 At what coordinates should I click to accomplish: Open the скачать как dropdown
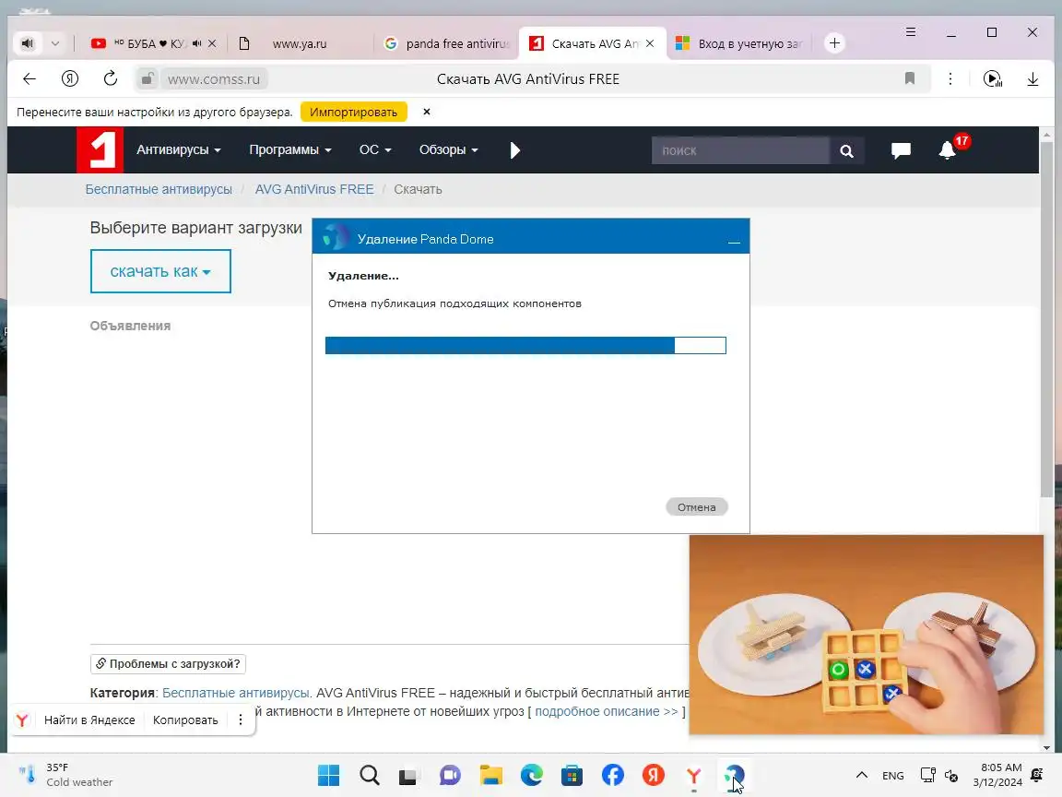pos(160,271)
